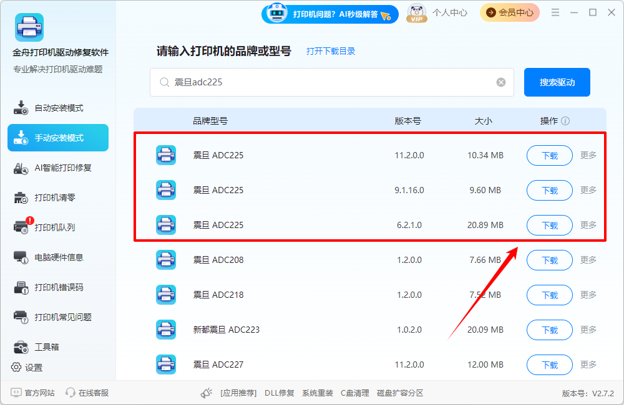
Task: Click printer icon of 震旦 ADC208 row
Action: (166, 260)
